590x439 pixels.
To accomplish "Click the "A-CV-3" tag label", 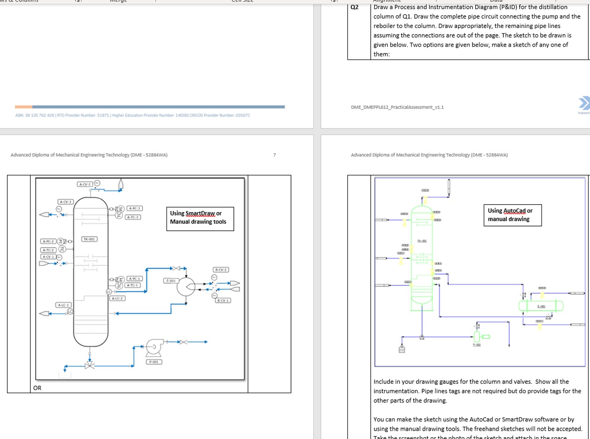I will tap(66, 202).
